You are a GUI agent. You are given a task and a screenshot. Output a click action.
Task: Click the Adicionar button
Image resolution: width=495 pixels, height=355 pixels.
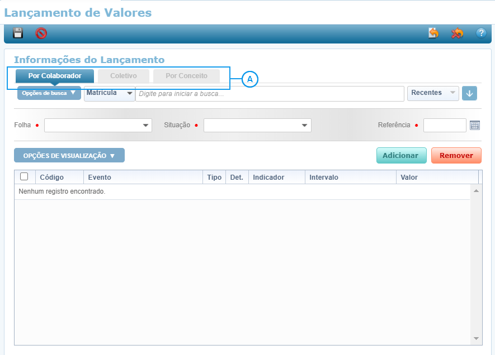pos(401,156)
